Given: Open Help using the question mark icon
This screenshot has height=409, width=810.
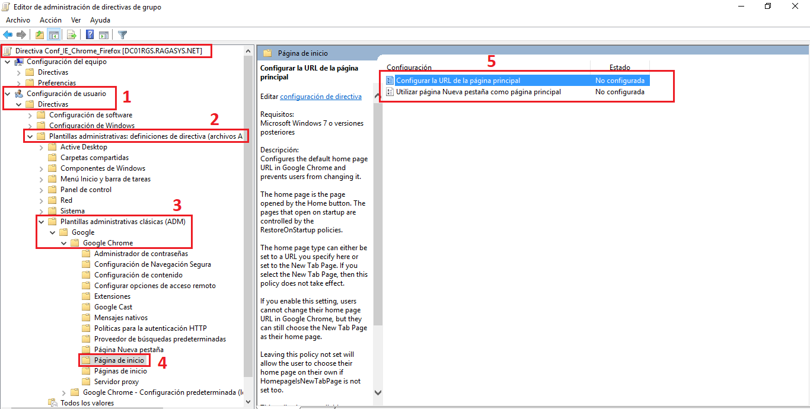Looking at the screenshot, I should coord(89,34).
